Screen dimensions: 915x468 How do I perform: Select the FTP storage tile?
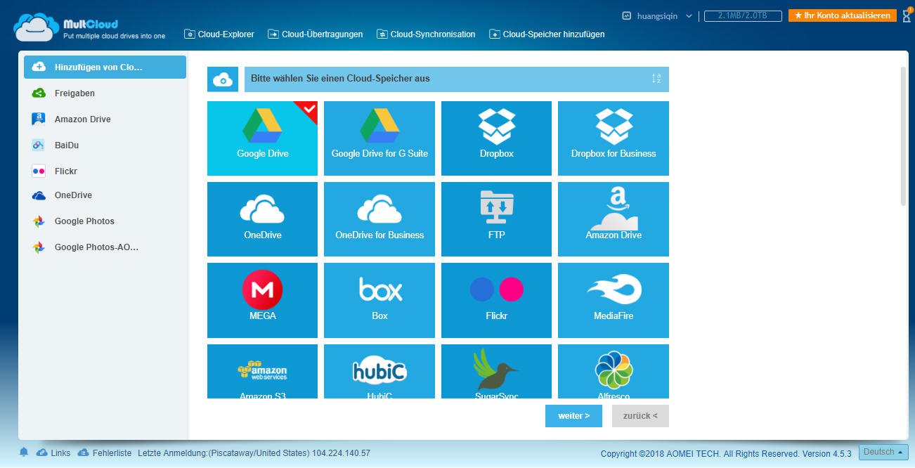click(496, 219)
